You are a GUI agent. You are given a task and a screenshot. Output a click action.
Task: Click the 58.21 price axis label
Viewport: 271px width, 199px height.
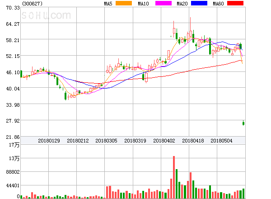coord(13,40)
